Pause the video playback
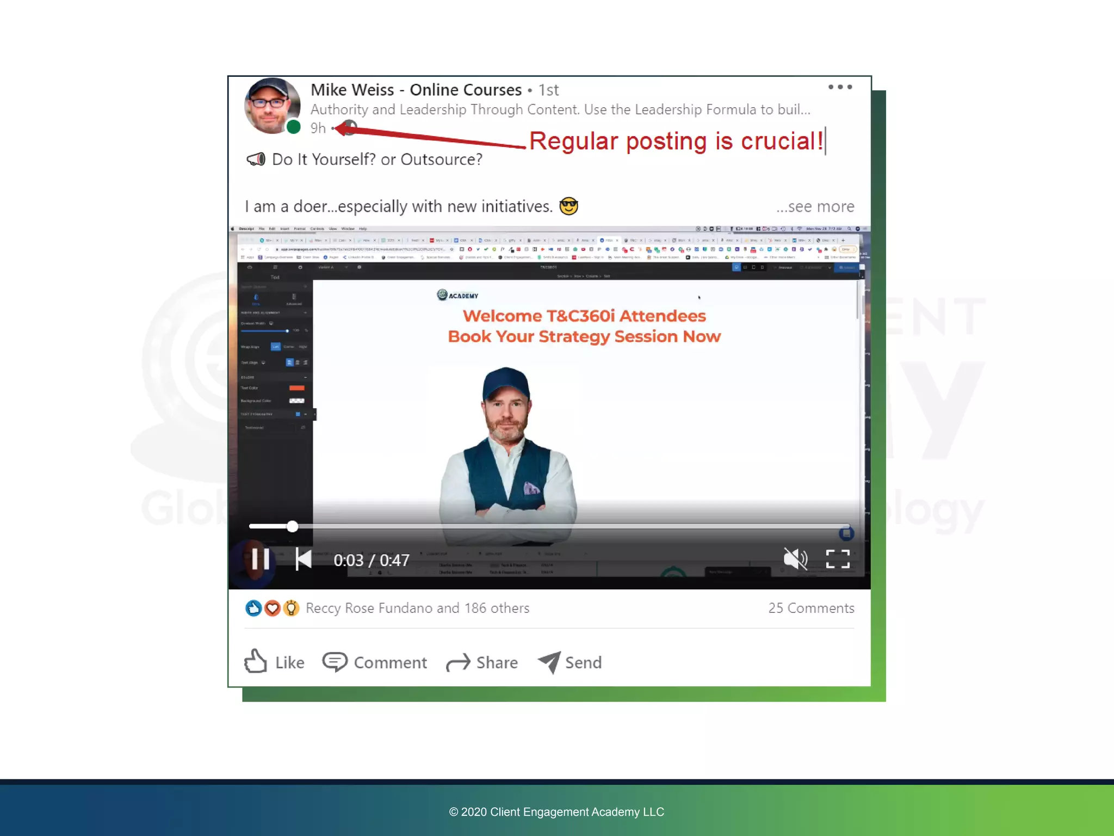 point(260,559)
